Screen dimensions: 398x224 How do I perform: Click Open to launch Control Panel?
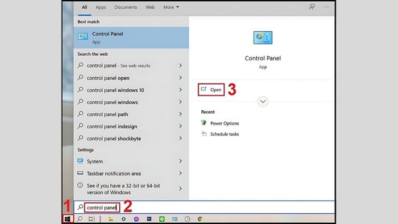point(211,90)
